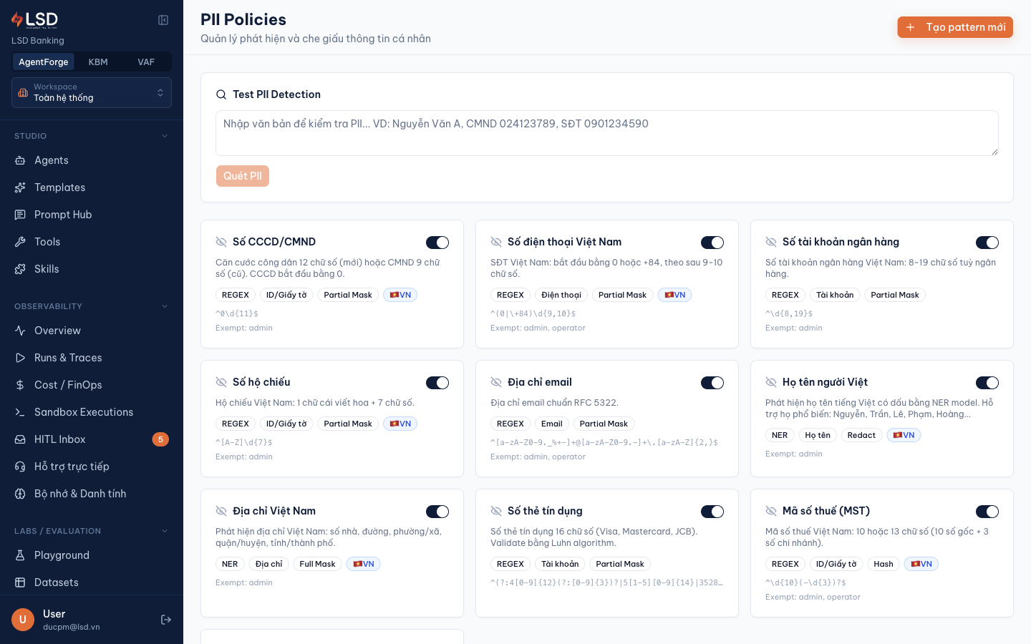Click the HITL Inbox tray icon

20,439
